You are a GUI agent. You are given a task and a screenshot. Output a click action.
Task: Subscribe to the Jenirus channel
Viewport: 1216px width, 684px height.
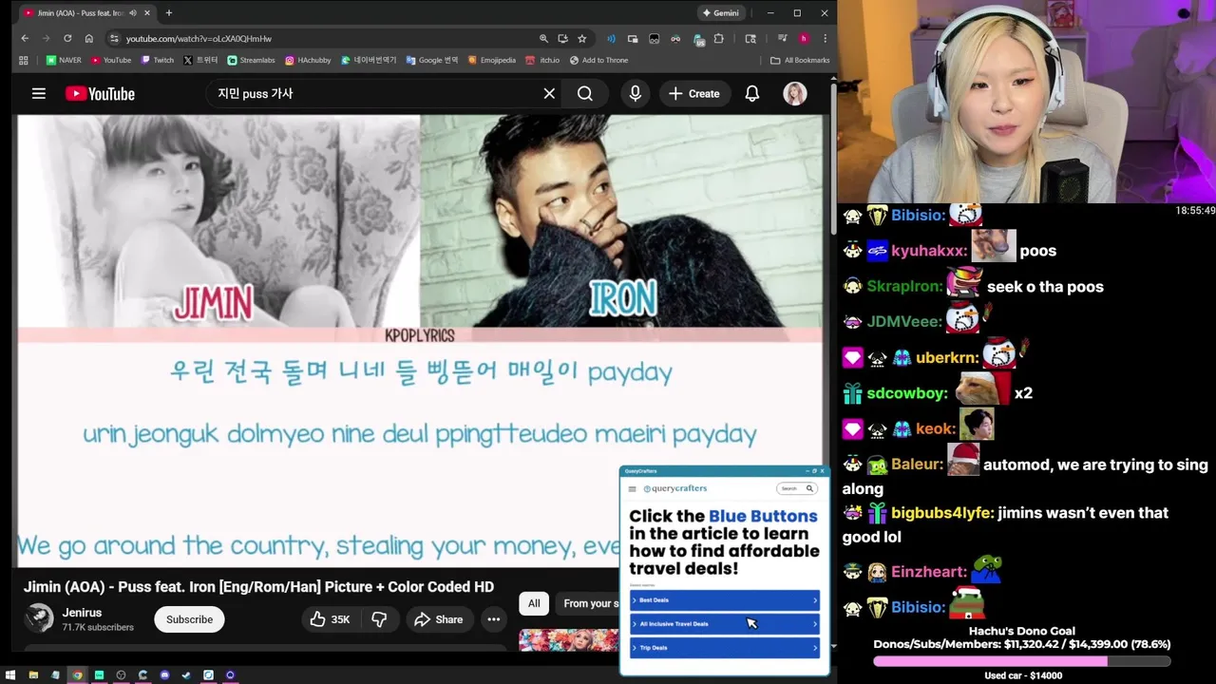(x=189, y=619)
